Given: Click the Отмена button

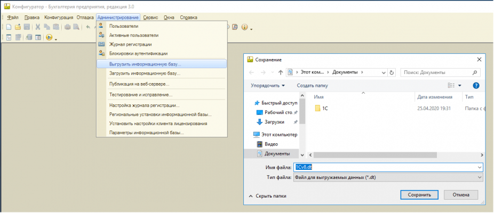Looking at the screenshot, I should click(461, 195).
